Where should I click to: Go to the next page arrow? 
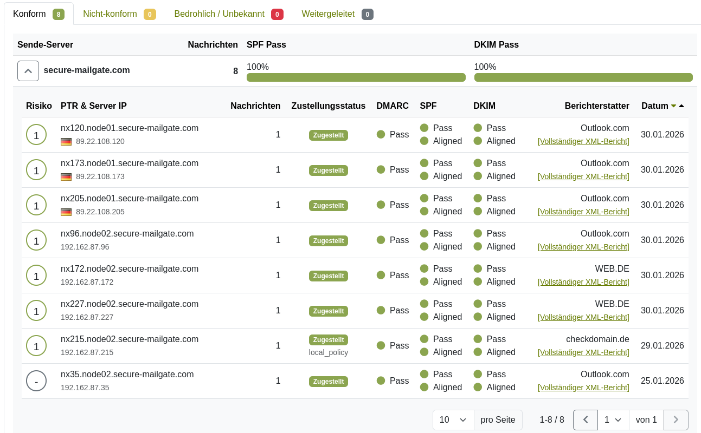(676, 420)
